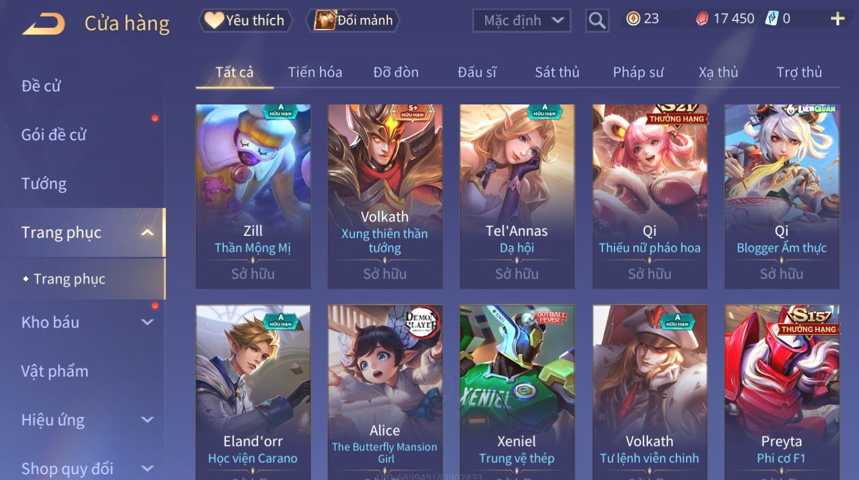
Task: Tap the gold coin currency icon
Action: 633,19
